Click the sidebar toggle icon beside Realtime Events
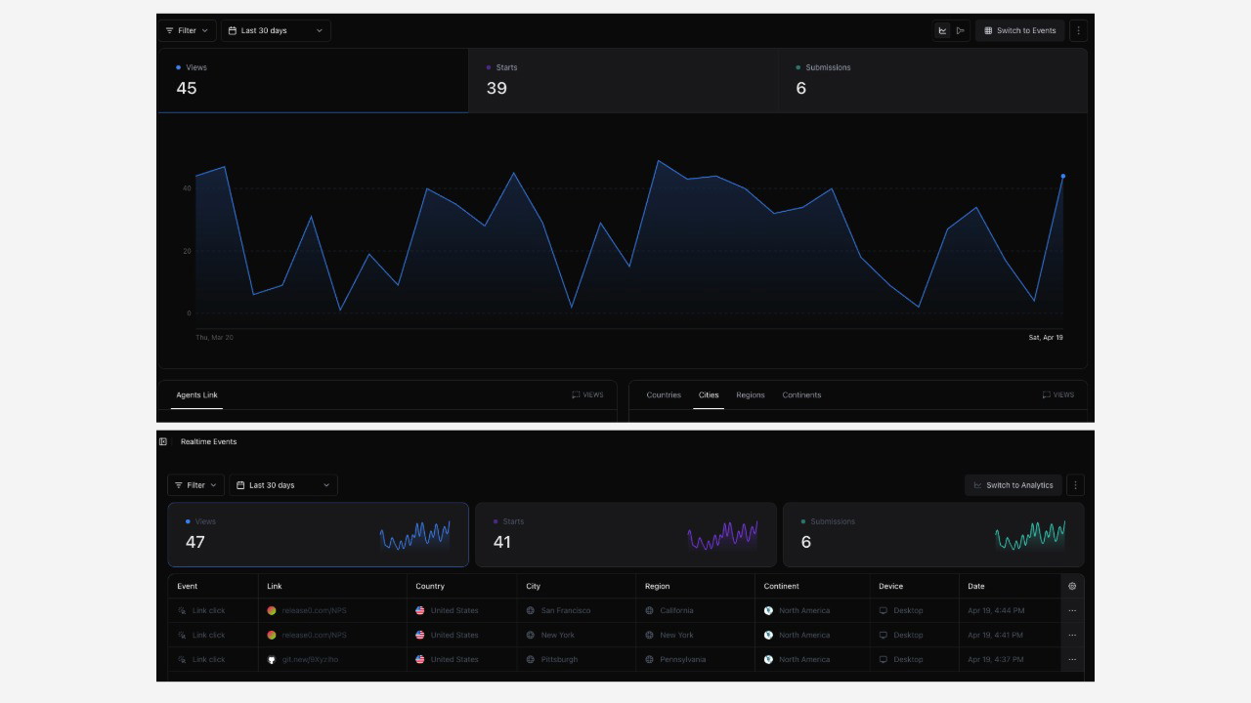This screenshot has height=703, width=1251. coord(163,441)
